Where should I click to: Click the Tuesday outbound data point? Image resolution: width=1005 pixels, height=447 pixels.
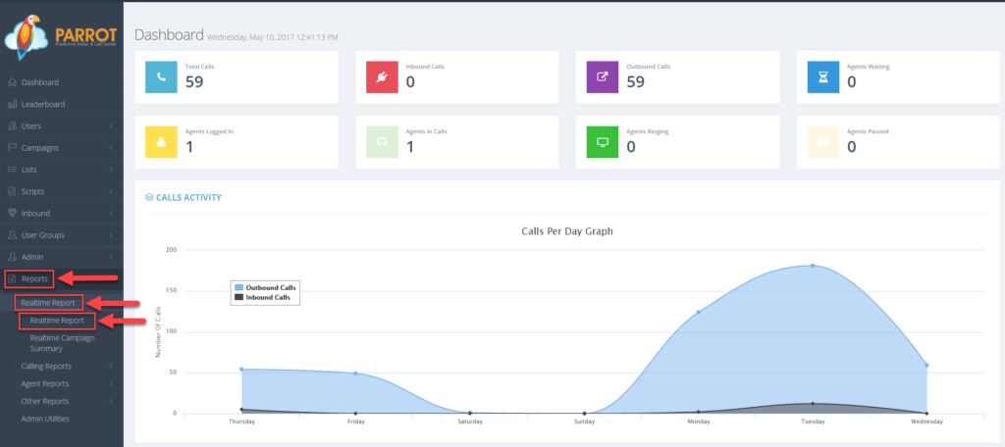[x=813, y=265]
